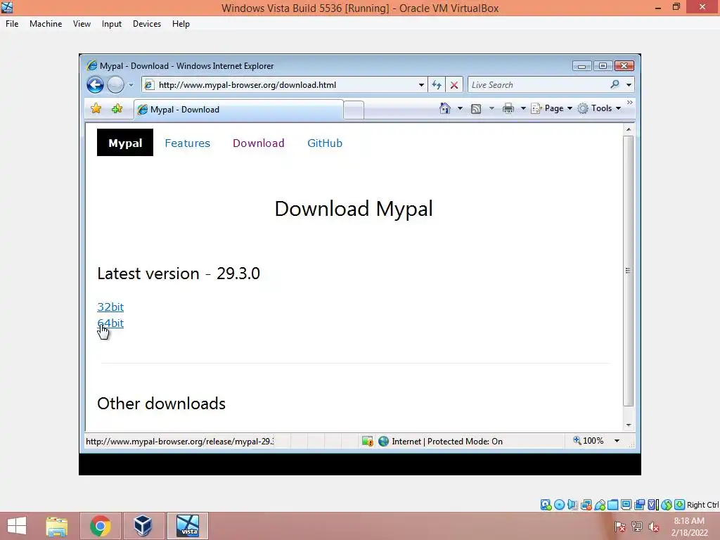720x540 pixels.
Task: Click the Action Center flag tray icon
Action: tap(620, 527)
